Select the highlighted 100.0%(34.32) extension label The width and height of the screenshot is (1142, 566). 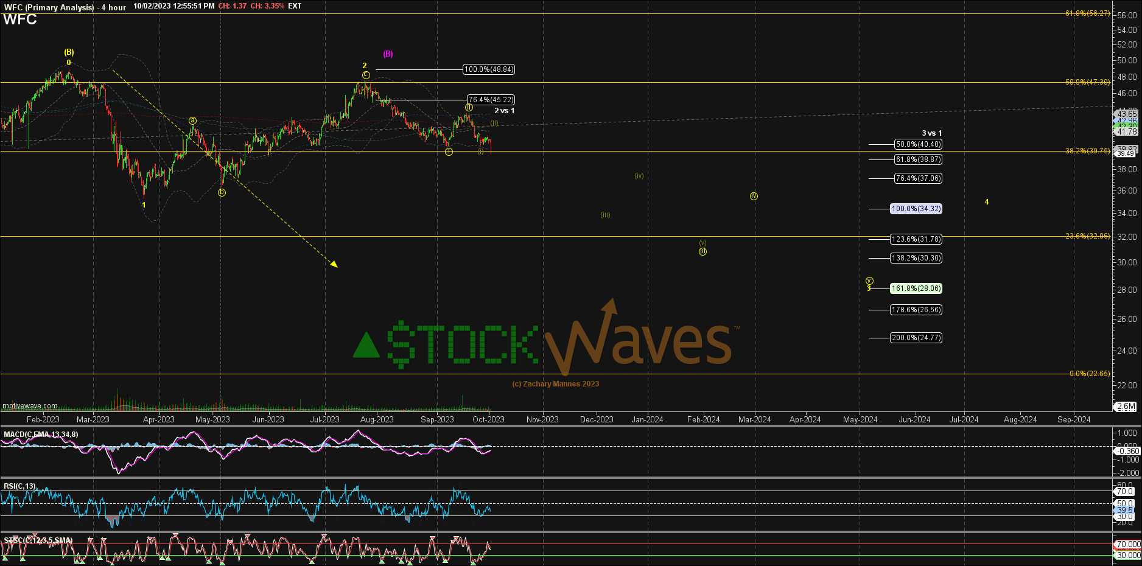[916, 209]
